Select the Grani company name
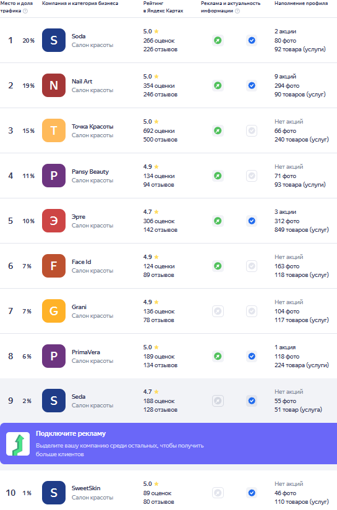The width and height of the screenshot is (337, 510). click(79, 307)
